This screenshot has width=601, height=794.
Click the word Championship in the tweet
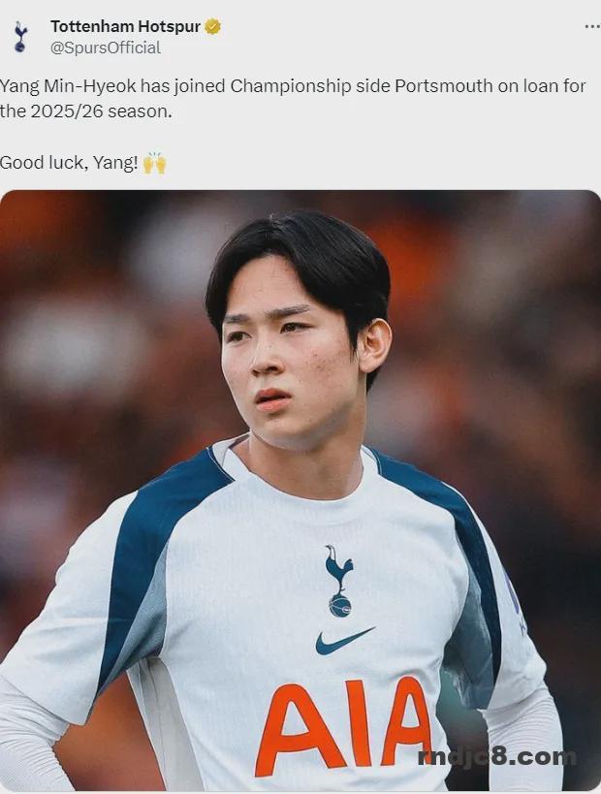tap(291, 86)
